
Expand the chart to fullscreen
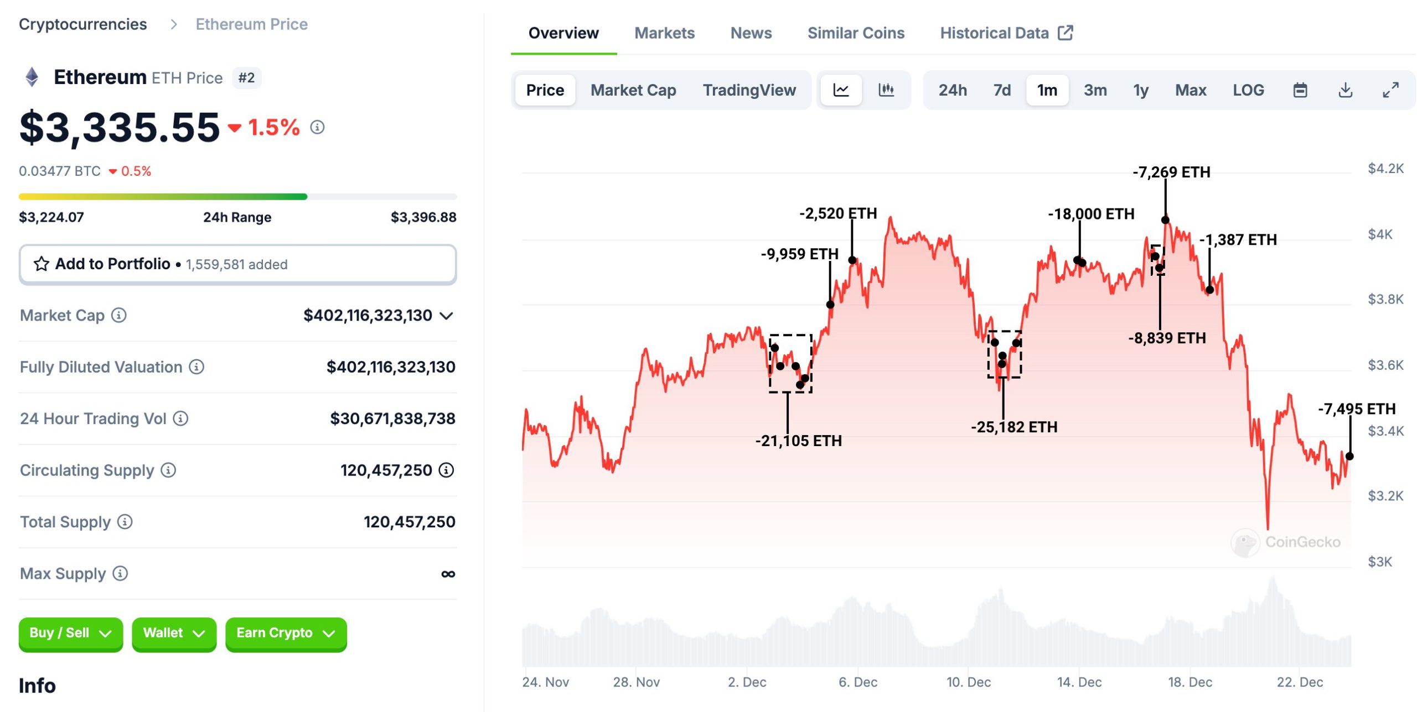(1390, 90)
